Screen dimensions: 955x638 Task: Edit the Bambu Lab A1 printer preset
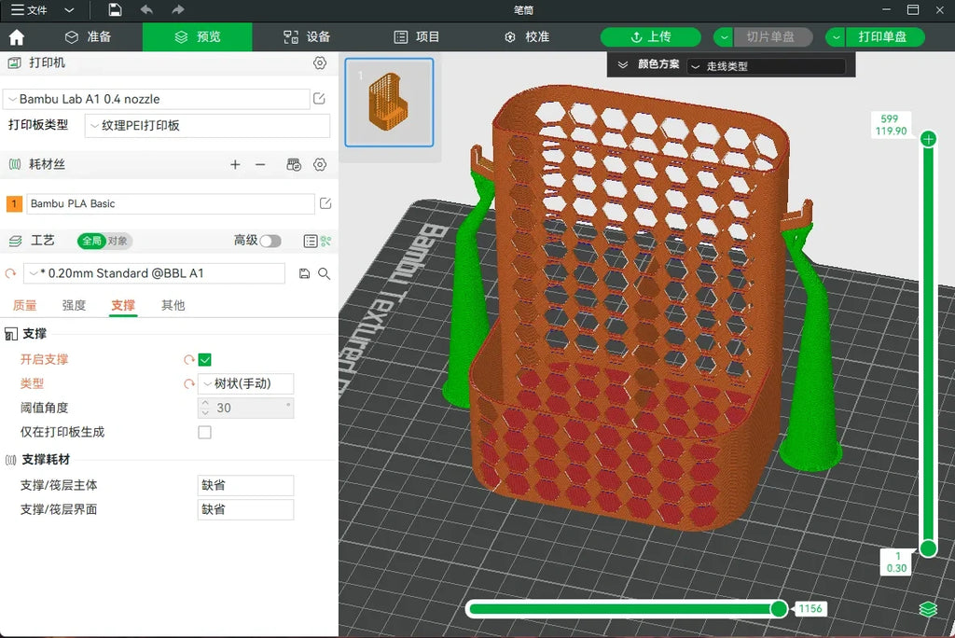point(319,99)
